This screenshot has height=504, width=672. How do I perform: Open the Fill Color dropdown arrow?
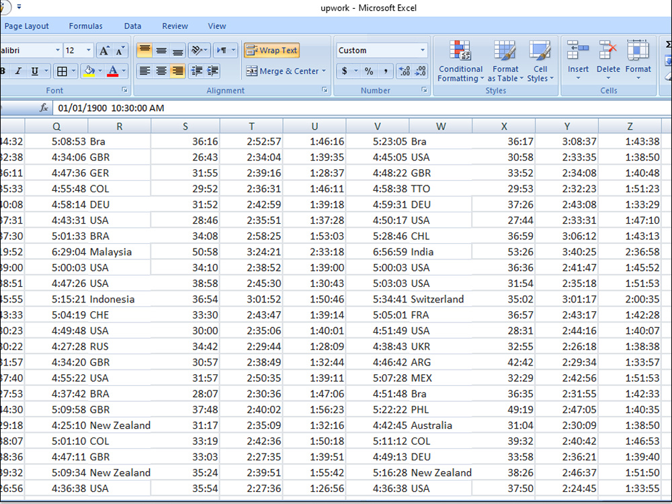(x=100, y=71)
